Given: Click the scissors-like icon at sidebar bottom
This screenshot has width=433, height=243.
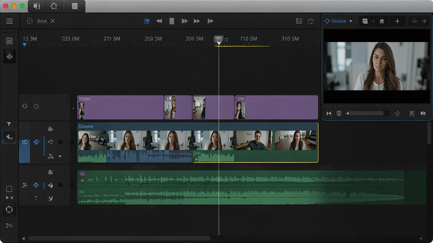Looking at the screenshot, I should click(9, 226).
